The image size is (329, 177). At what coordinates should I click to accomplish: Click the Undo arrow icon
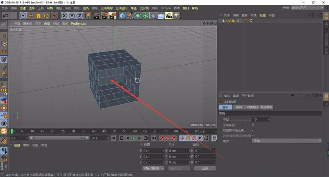click(x=6, y=16)
